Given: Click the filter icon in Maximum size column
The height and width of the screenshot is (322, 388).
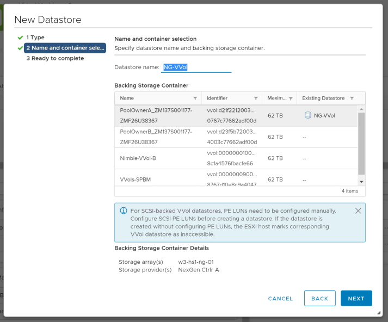Looking at the screenshot, I should coord(291,98).
